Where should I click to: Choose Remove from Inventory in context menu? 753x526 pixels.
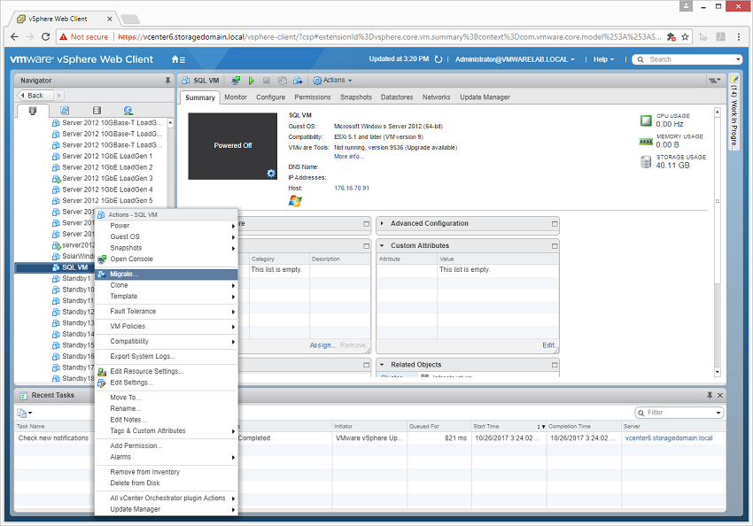(167, 472)
